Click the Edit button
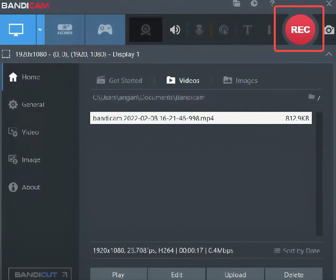 (x=177, y=275)
